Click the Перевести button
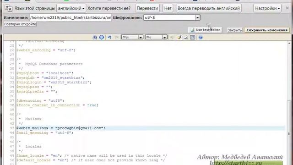Screen dimensions: 293x165 tap(147, 8)
